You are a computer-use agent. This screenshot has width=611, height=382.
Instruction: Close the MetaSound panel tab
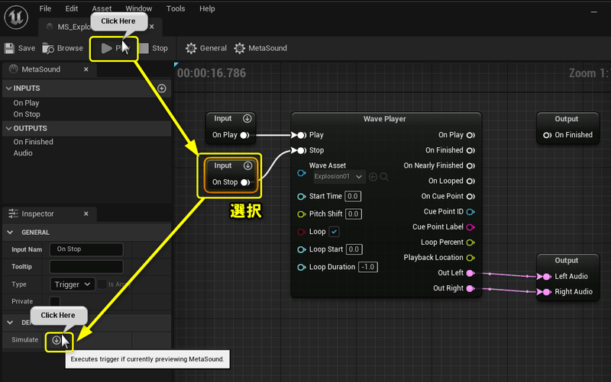(86, 69)
